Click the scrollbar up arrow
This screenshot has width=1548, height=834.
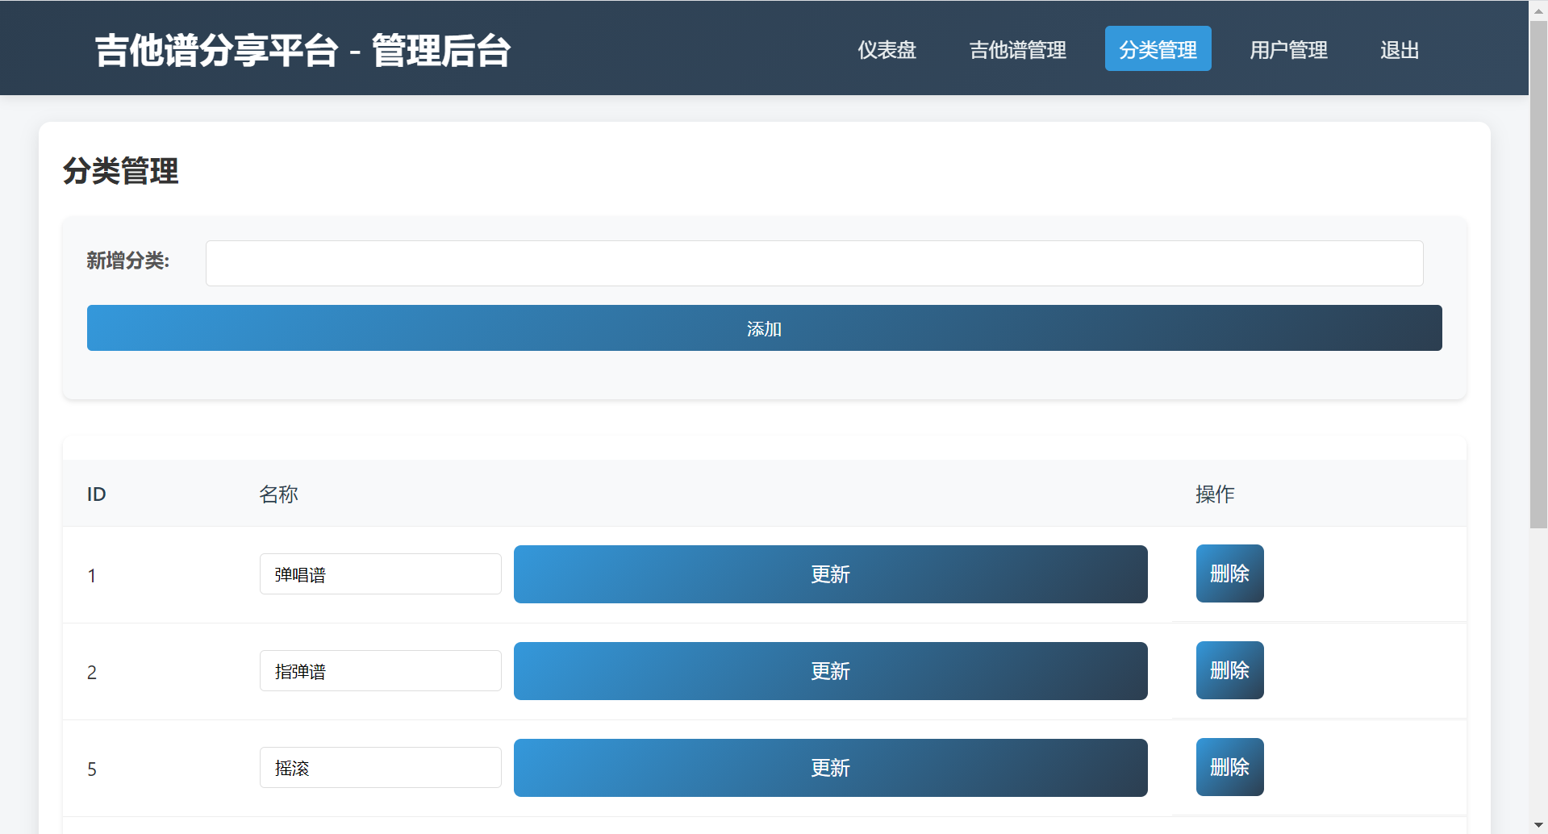[x=1538, y=9]
